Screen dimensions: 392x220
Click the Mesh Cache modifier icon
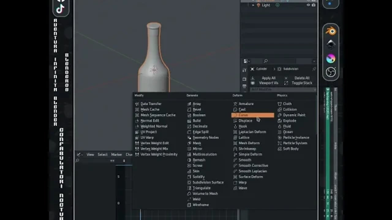(137, 109)
